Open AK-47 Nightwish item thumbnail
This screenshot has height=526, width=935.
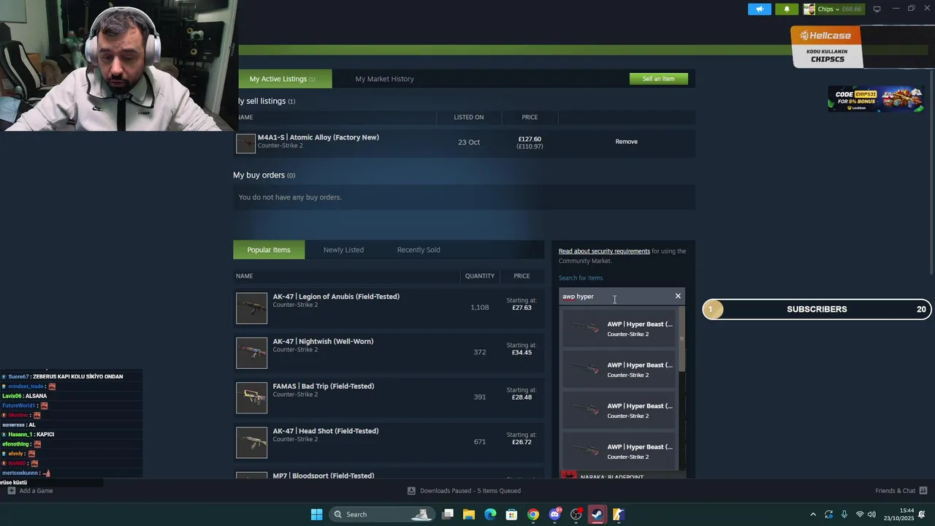(251, 353)
